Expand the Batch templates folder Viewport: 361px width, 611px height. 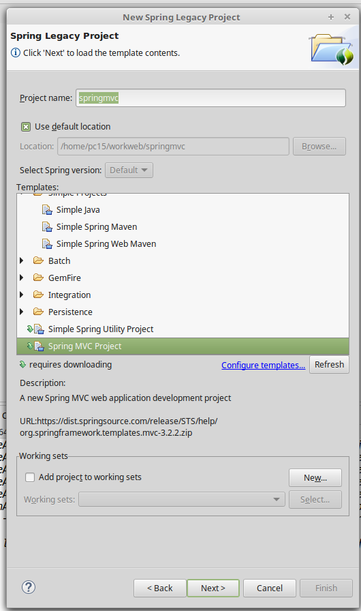click(x=22, y=260)
